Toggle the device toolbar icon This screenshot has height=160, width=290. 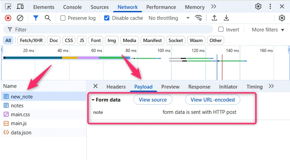click(20, 6)
